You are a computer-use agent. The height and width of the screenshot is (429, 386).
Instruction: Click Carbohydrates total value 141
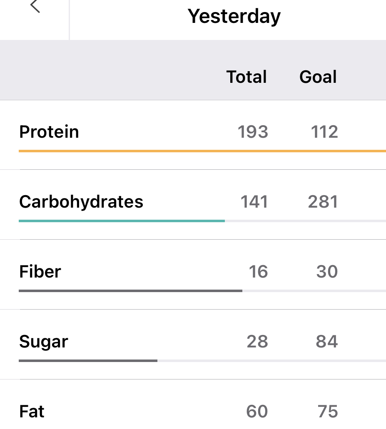pos(254,202)
